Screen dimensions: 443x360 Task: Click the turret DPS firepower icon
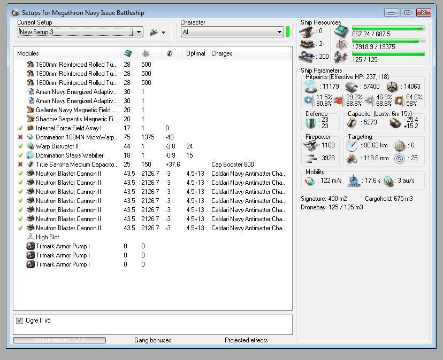coord(310,146)
